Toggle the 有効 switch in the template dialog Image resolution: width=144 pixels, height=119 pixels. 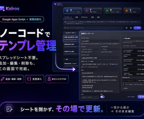point(102,97)
